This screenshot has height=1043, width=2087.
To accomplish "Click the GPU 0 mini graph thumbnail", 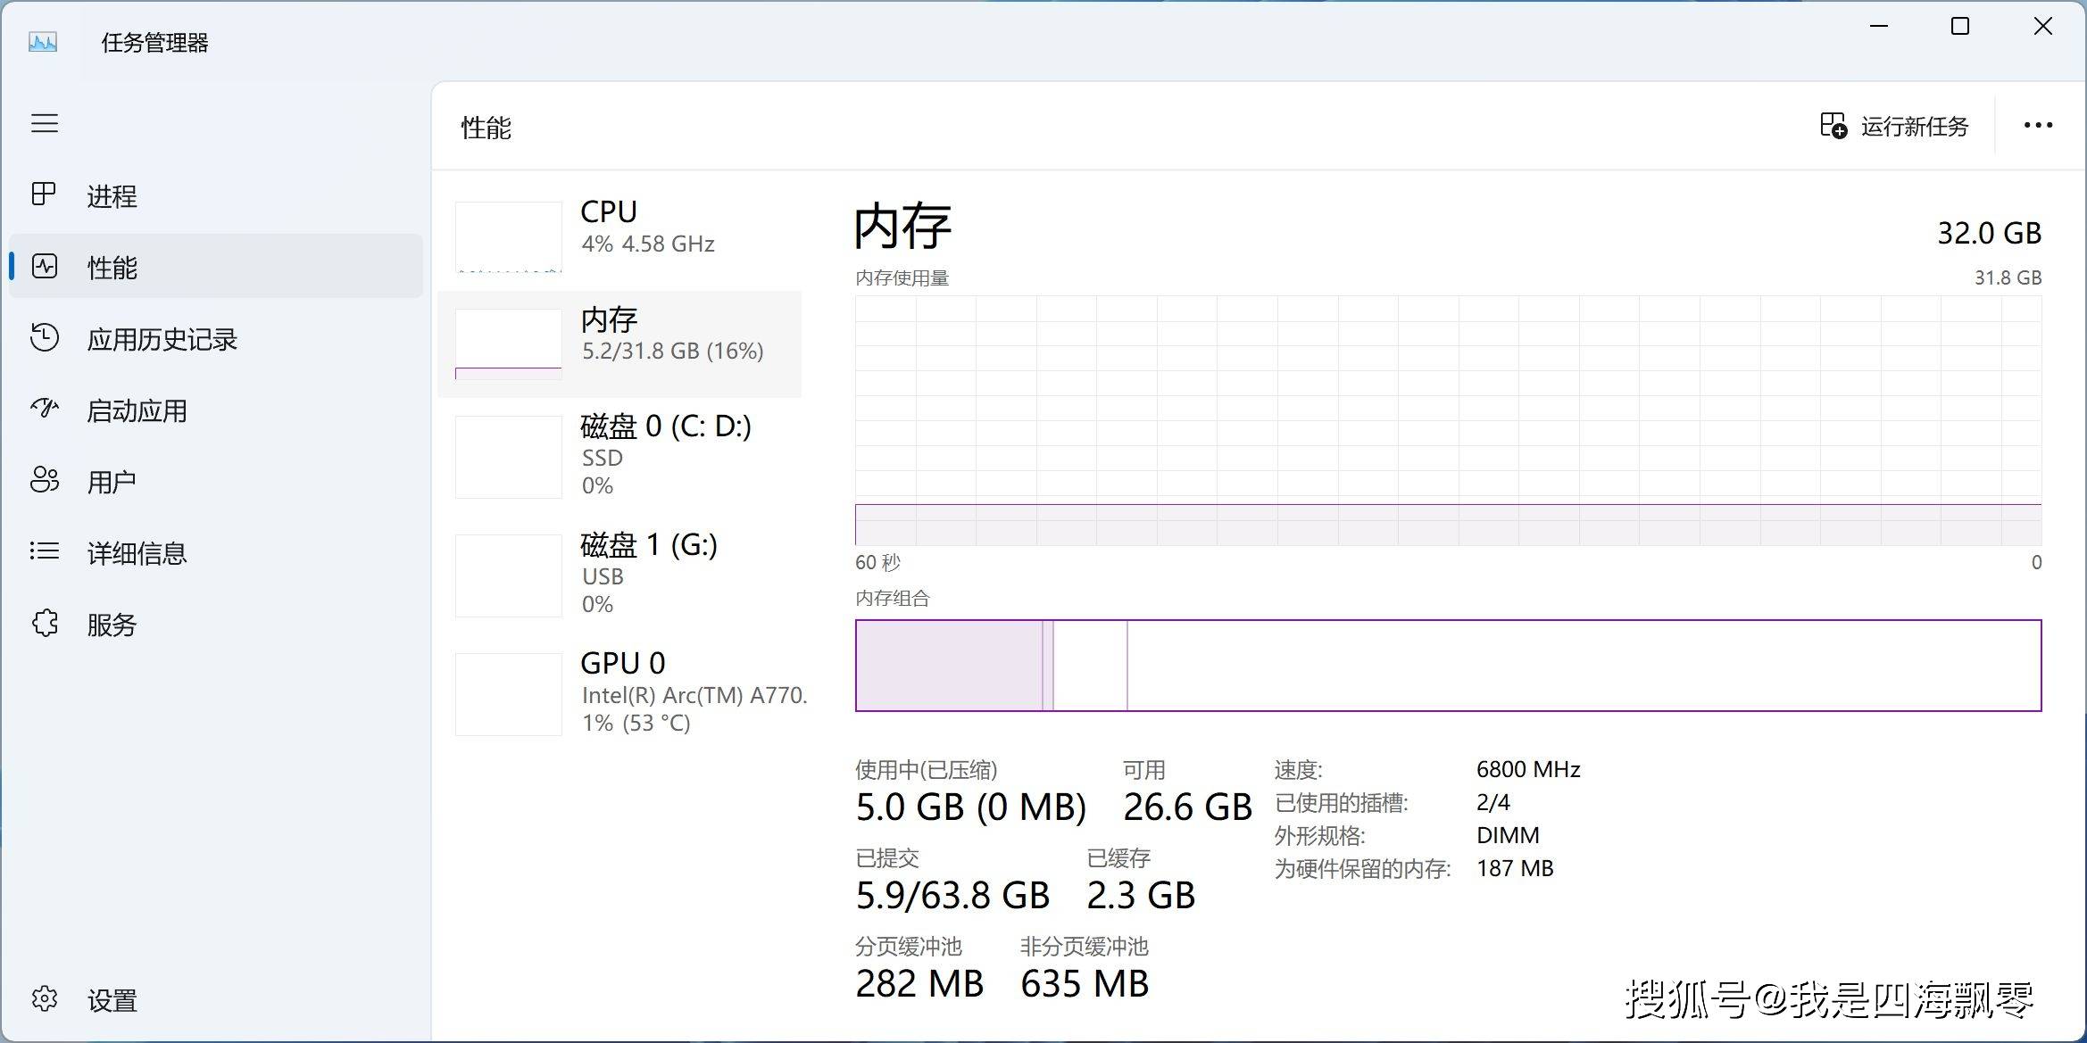I will click(509, 694).
